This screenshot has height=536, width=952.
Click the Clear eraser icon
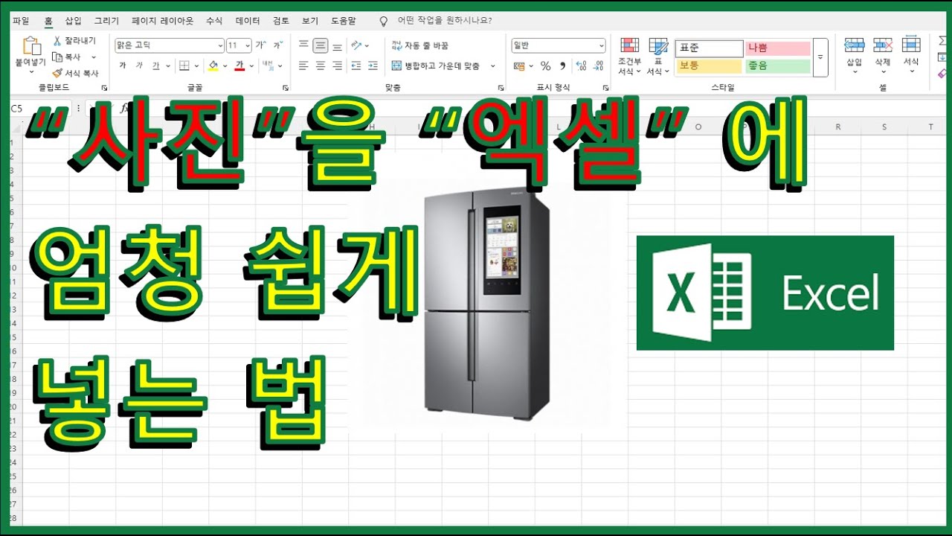coord(944,74)
